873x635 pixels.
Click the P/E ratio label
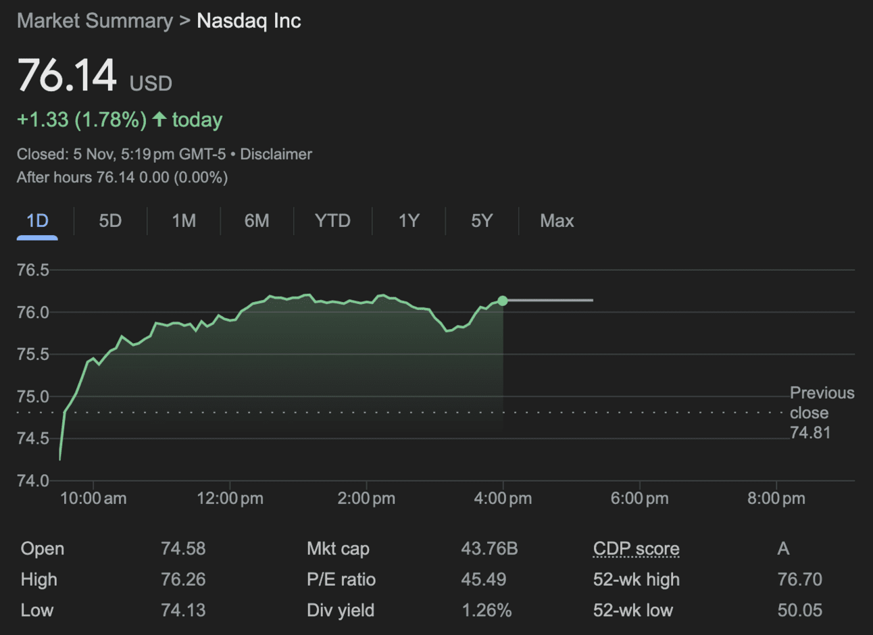[x=341, y=580]
